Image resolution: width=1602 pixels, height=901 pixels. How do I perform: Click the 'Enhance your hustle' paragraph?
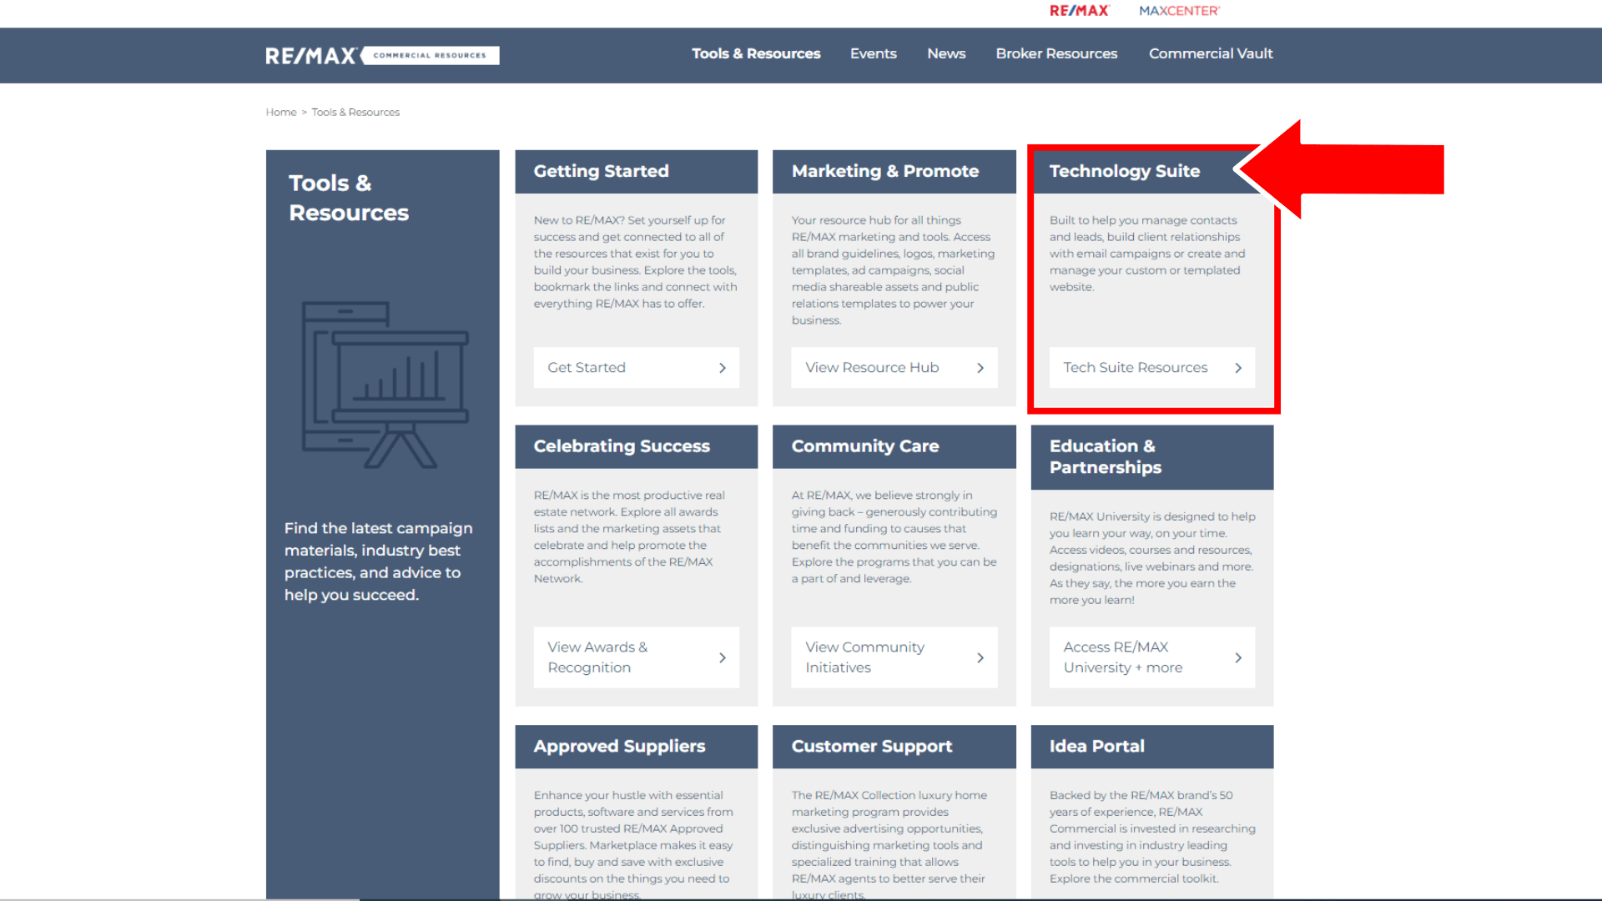pyautogui.click(x=634, y=844)
